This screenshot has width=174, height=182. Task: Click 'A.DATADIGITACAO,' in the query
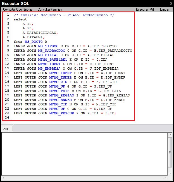(x=40, y=33)
